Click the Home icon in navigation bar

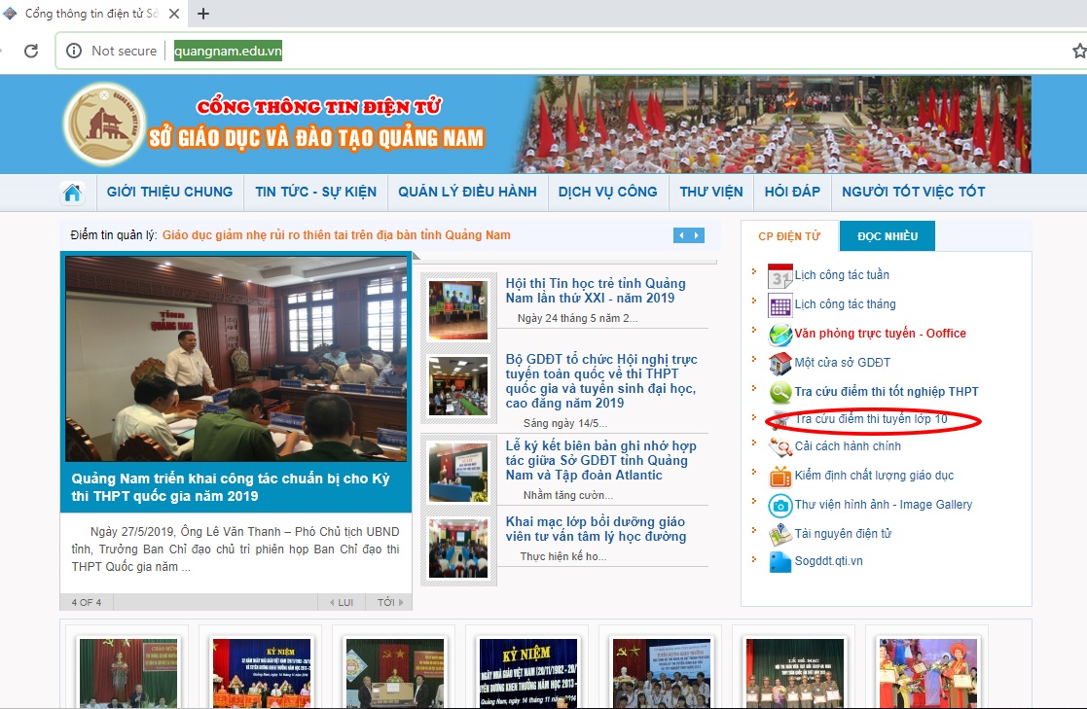(72, 193)
